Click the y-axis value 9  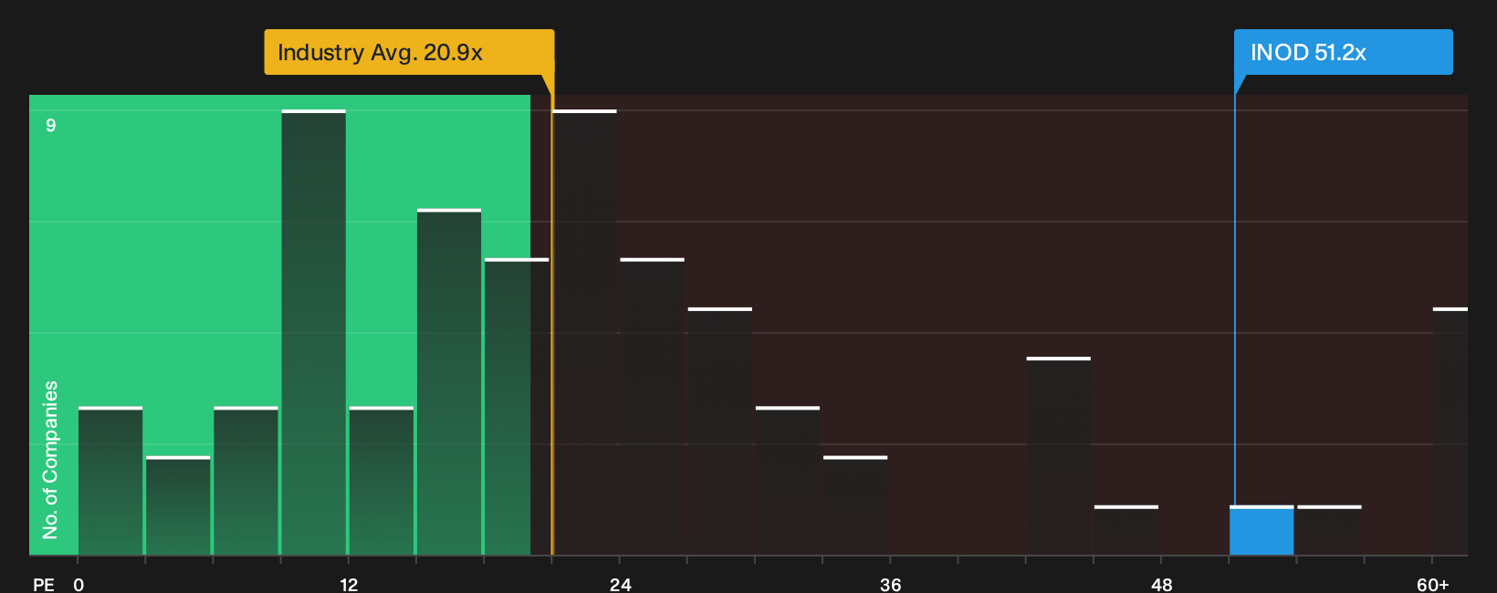coord(51,125)
